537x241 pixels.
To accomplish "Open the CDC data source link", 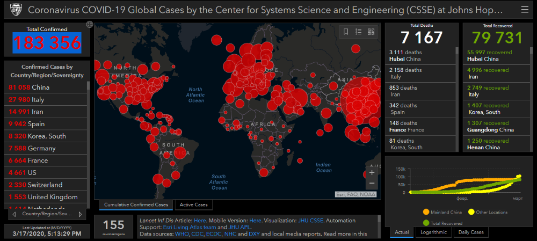I will (x=198, y=234).
